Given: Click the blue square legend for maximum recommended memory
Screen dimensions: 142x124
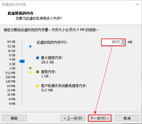Looking at the screenshot, I should click(37, 58).
